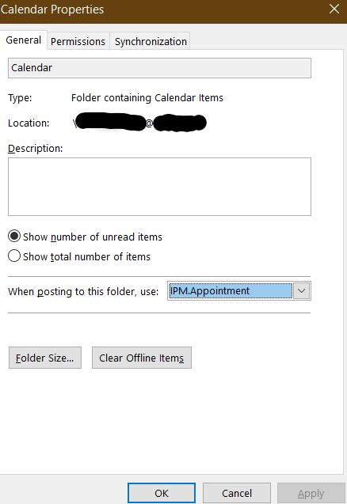
Task: Open the Folder Size dialog
Action: 45,358
